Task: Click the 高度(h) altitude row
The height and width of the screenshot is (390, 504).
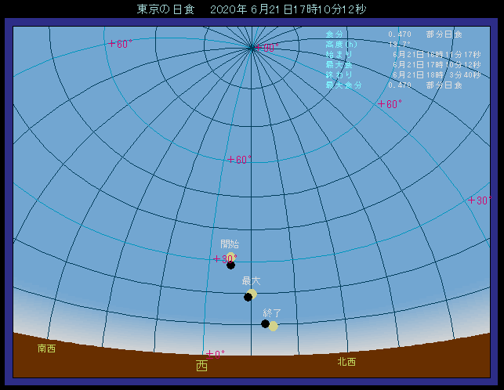Action: 368,44
